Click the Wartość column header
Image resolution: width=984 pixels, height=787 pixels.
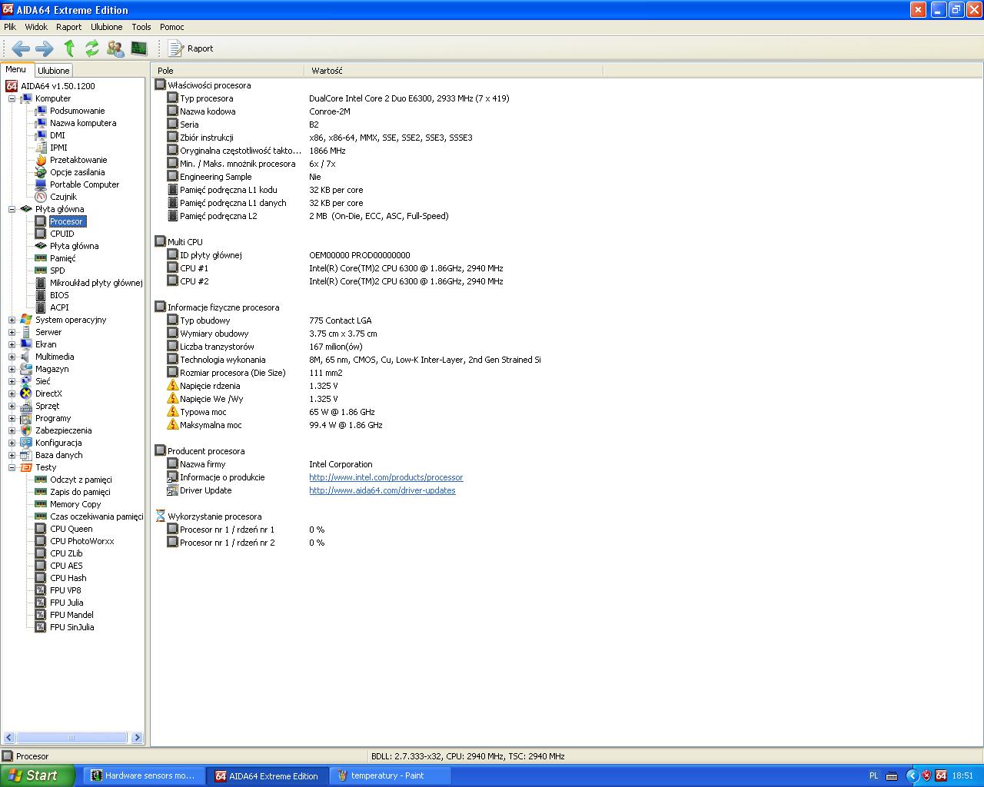tap(454, 71)
